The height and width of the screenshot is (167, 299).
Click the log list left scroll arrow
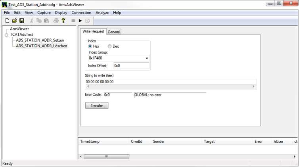tap(81, 157)
